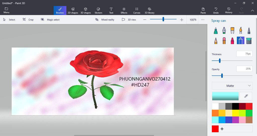This screenshot has height=136, width=257.
Task: Choose the light gray color swatch
Action: pos(222,106)
